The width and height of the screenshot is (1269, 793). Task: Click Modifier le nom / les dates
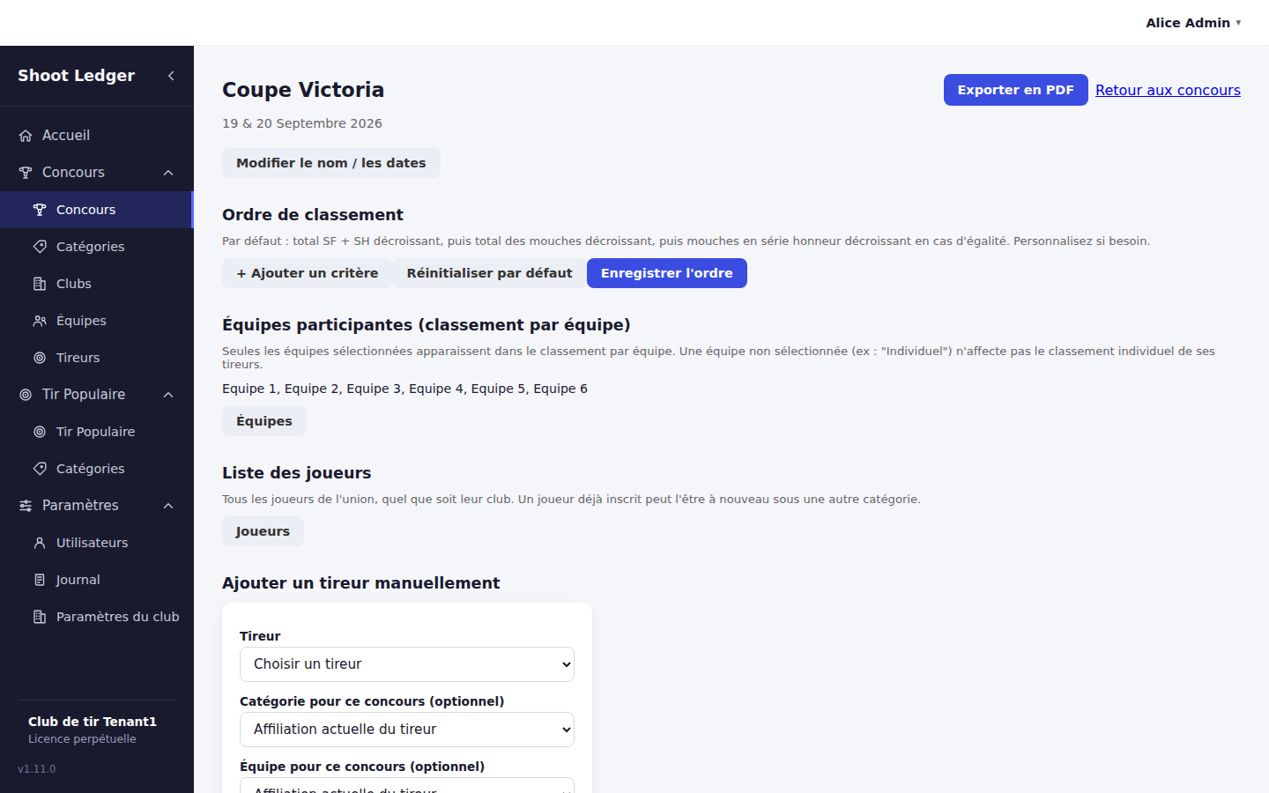tap(331, 163)
